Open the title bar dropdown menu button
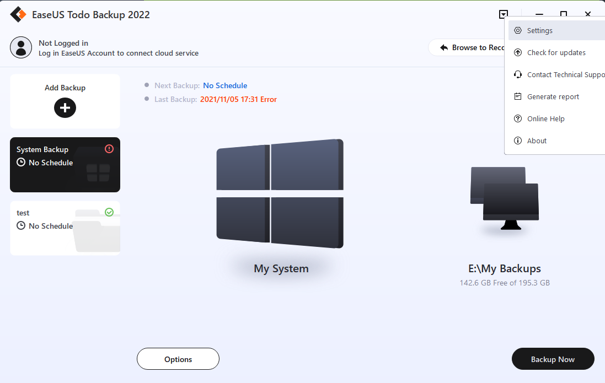This screenshot has height=383, width=605. point(504,15)
